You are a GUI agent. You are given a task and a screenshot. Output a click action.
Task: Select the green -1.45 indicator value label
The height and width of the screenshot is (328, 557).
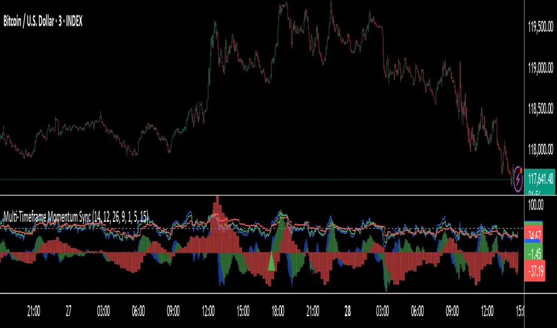pos(534,253)
